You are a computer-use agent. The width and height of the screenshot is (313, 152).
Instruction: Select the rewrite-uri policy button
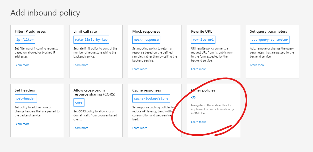pos(201,40)
